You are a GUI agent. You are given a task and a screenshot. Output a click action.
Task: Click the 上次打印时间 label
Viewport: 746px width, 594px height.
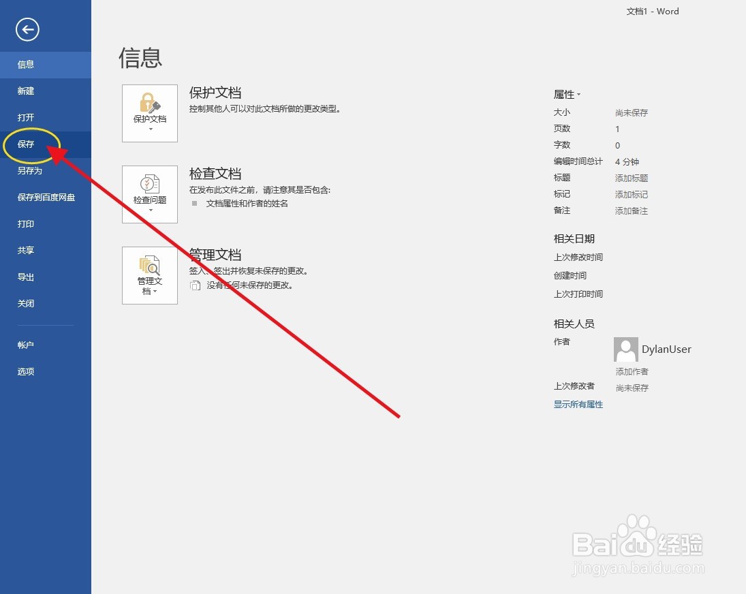pyautogui.click(x=578, y=294)
